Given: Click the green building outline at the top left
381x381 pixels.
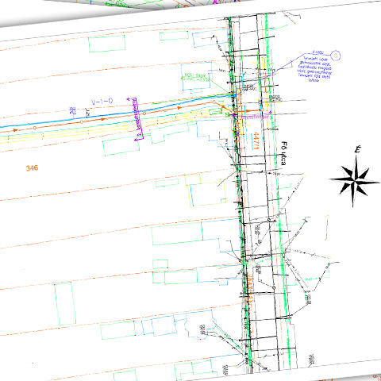Looking at the screenshot, I should 106,44.
